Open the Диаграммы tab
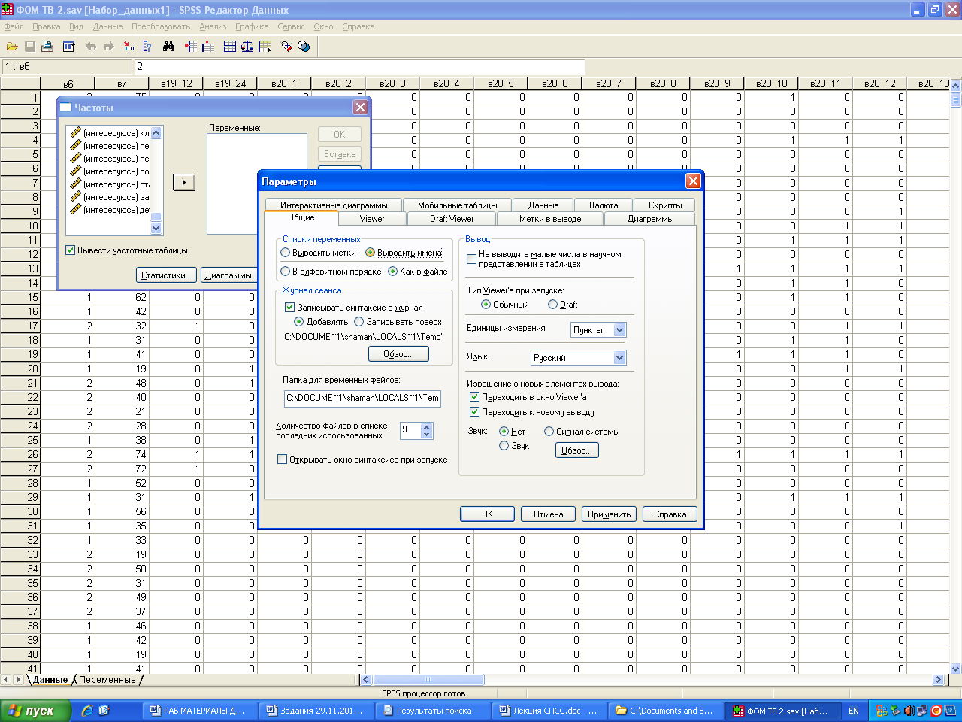Viewport: 962px width, 722px height. pos(650,219)
